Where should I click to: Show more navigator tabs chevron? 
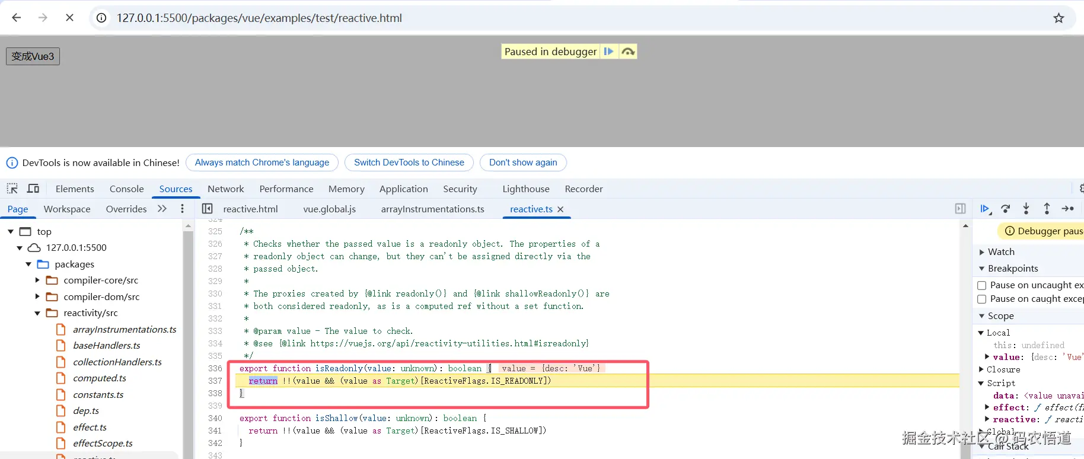coord(162,209)
